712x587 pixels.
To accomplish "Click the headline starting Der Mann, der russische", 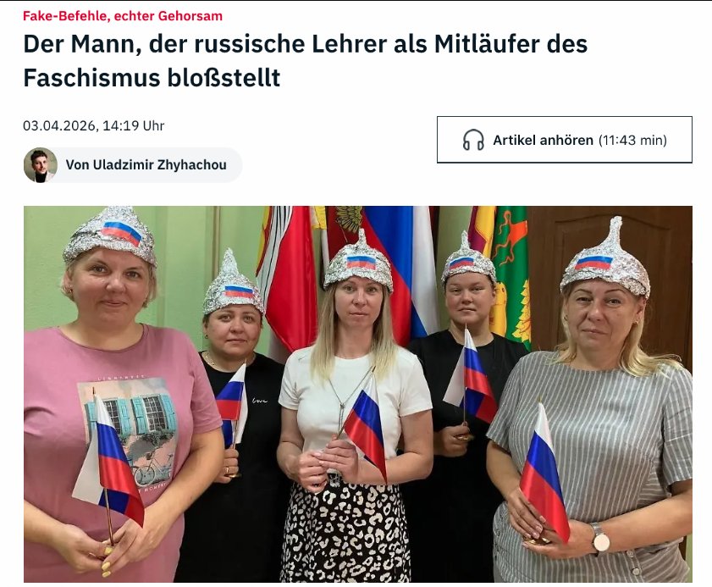I will [x=305, y=60].
